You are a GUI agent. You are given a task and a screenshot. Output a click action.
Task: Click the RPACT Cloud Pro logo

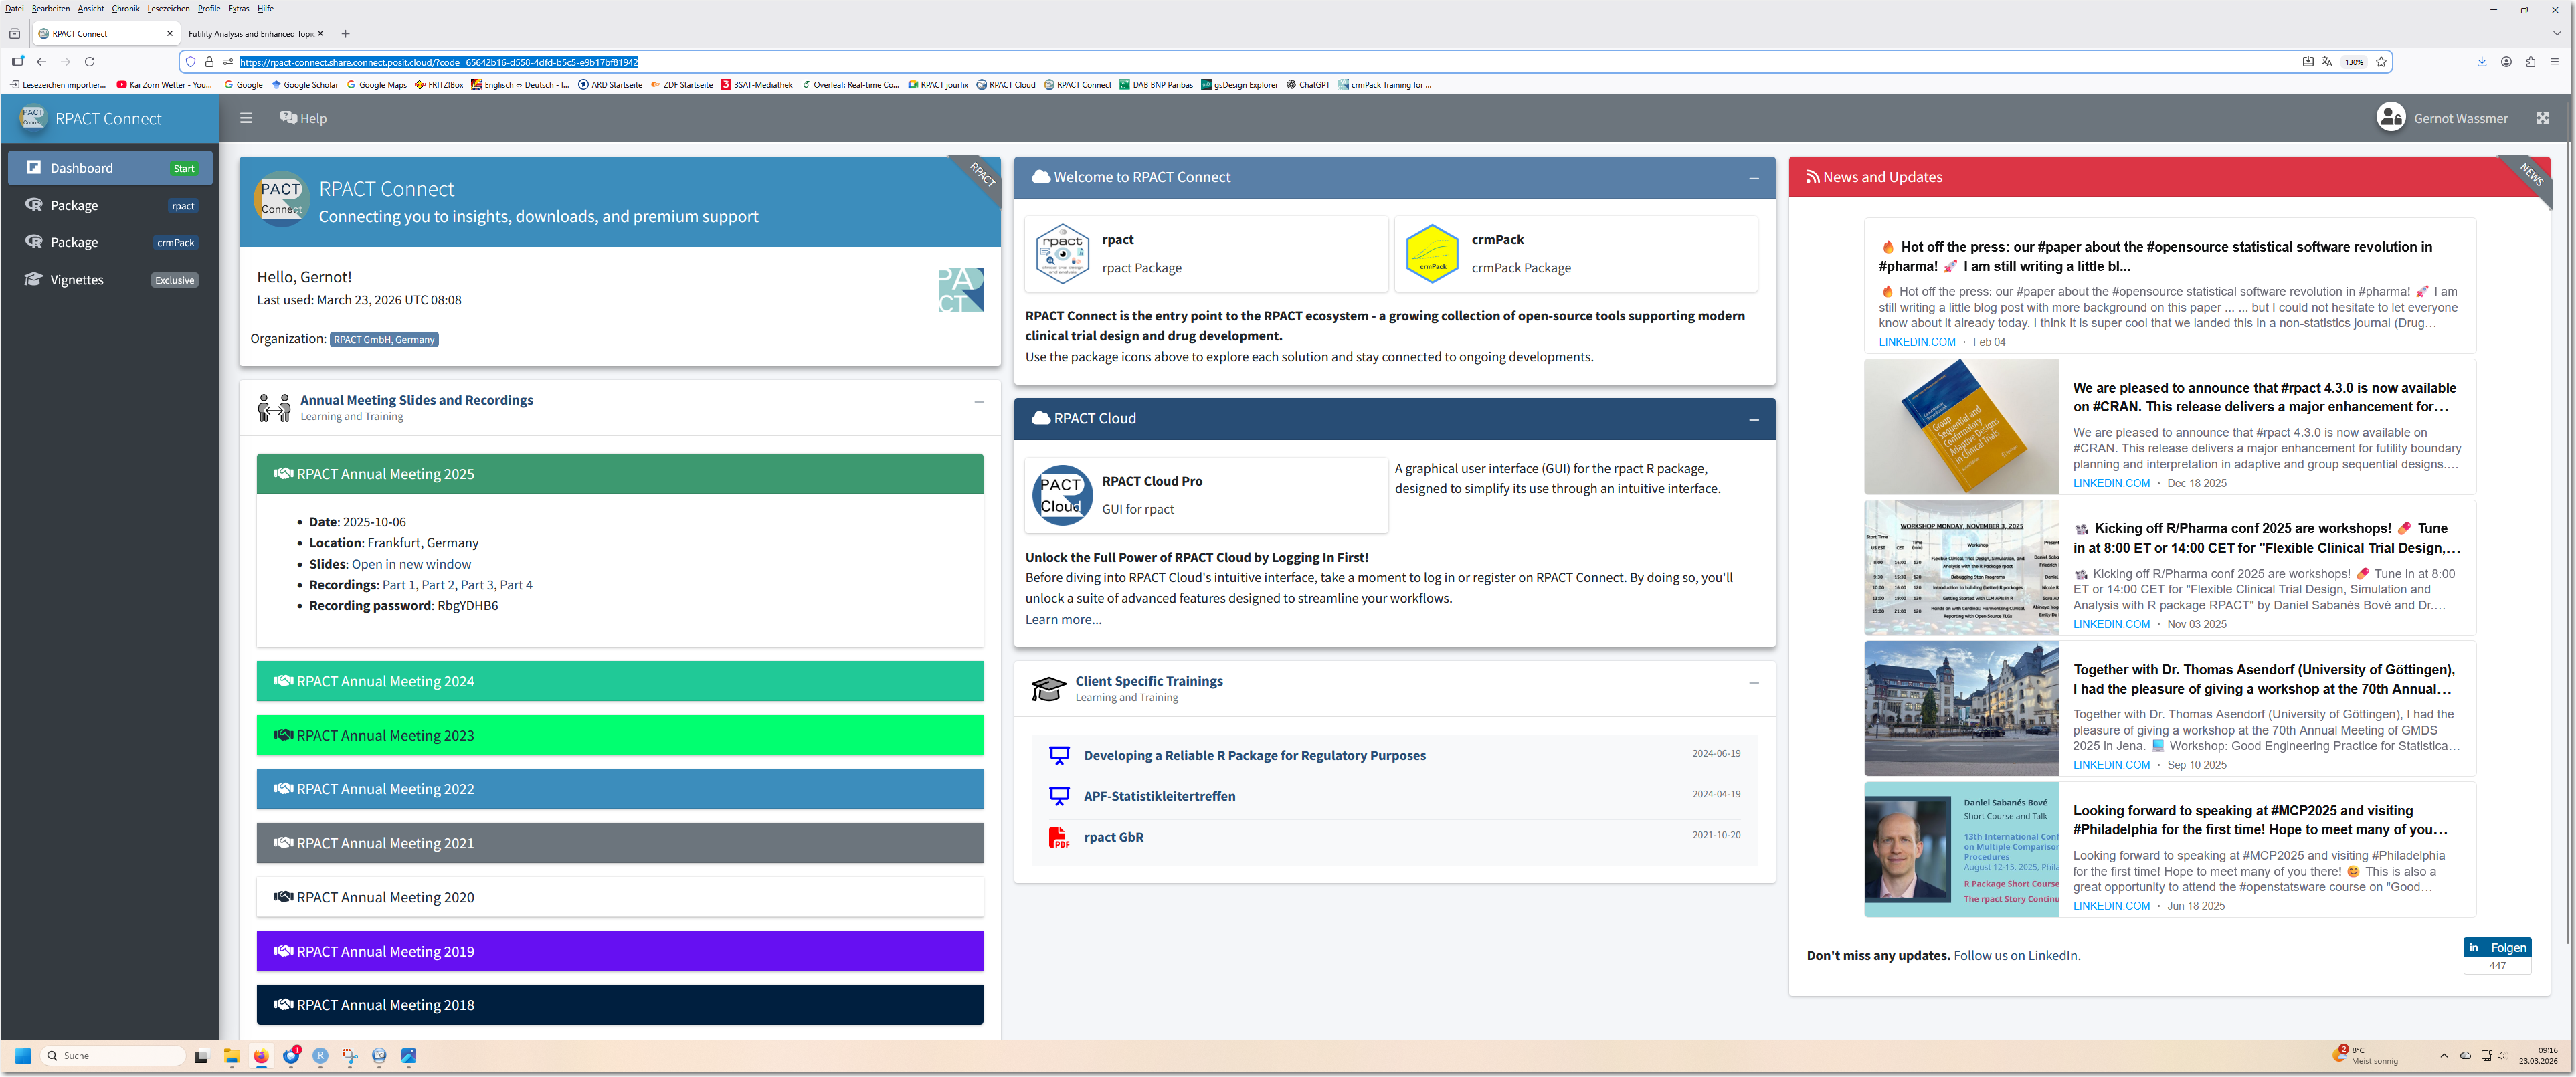coord(1062,495)
